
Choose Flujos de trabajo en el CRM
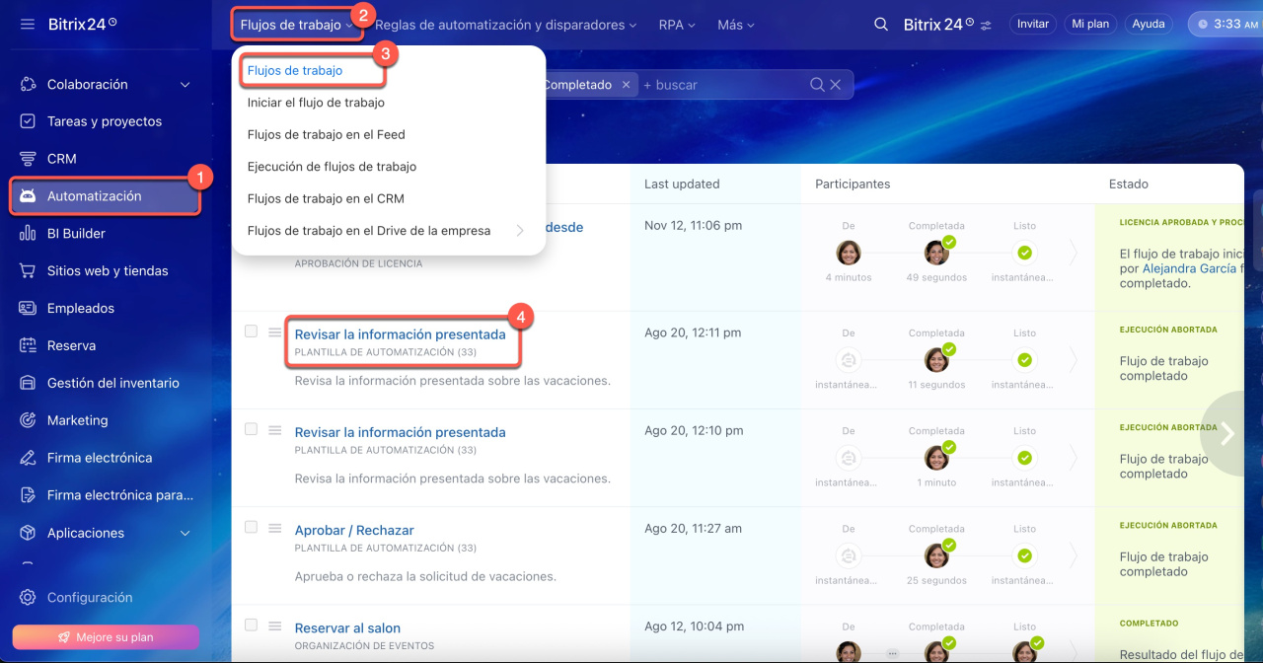pyautogui.click(x=325, y=198)
